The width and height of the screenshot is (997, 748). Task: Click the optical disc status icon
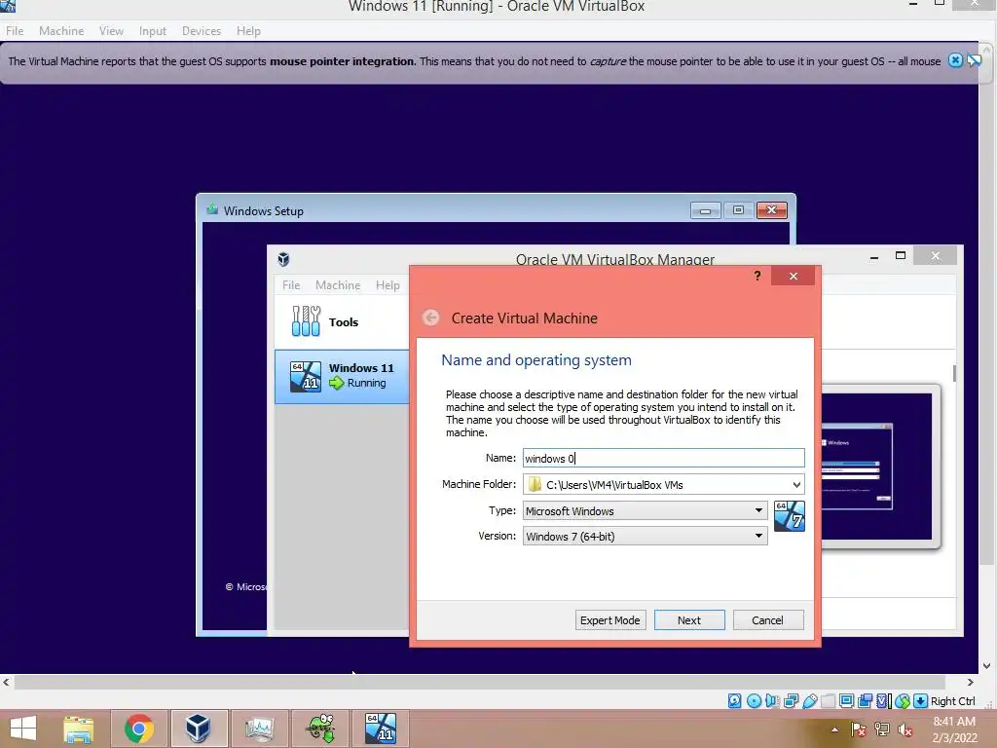(755, 701)
